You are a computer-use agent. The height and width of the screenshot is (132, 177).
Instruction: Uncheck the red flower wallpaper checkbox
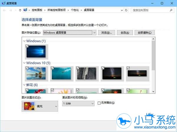tap(27, 90)
